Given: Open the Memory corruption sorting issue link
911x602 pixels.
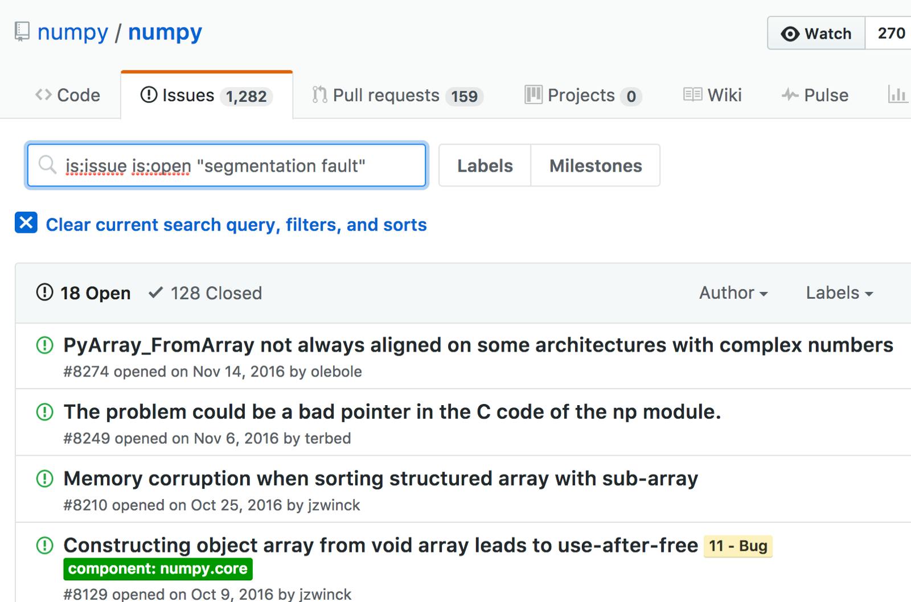Looking at the screenshot, I should pyautogui.click(x=380, y=479).
